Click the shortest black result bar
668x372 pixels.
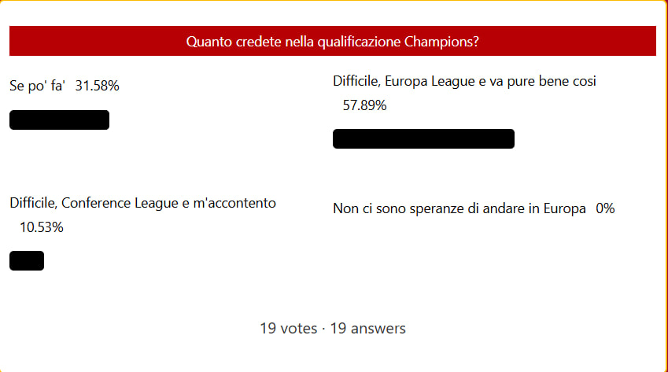[27, 260]
